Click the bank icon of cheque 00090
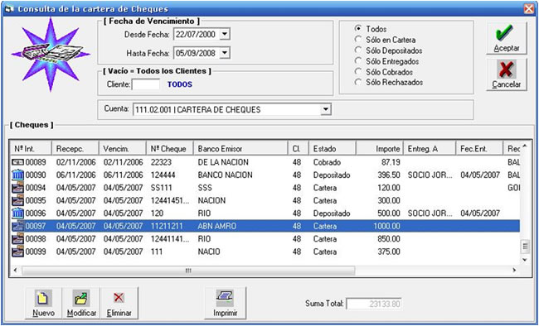Screen dimensions: 539x326 coord(18,175)
